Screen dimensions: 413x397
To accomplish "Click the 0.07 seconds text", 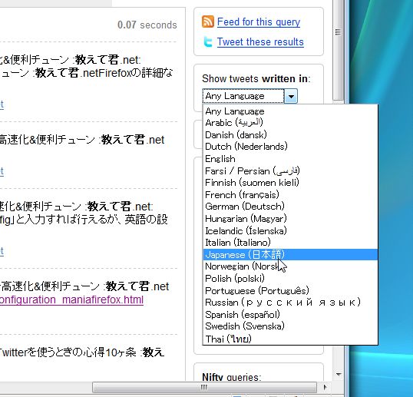I will (147, 25).
